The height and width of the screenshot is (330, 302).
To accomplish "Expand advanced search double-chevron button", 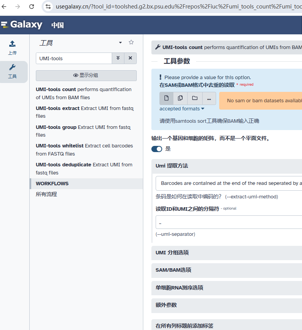I will (118, 58).
